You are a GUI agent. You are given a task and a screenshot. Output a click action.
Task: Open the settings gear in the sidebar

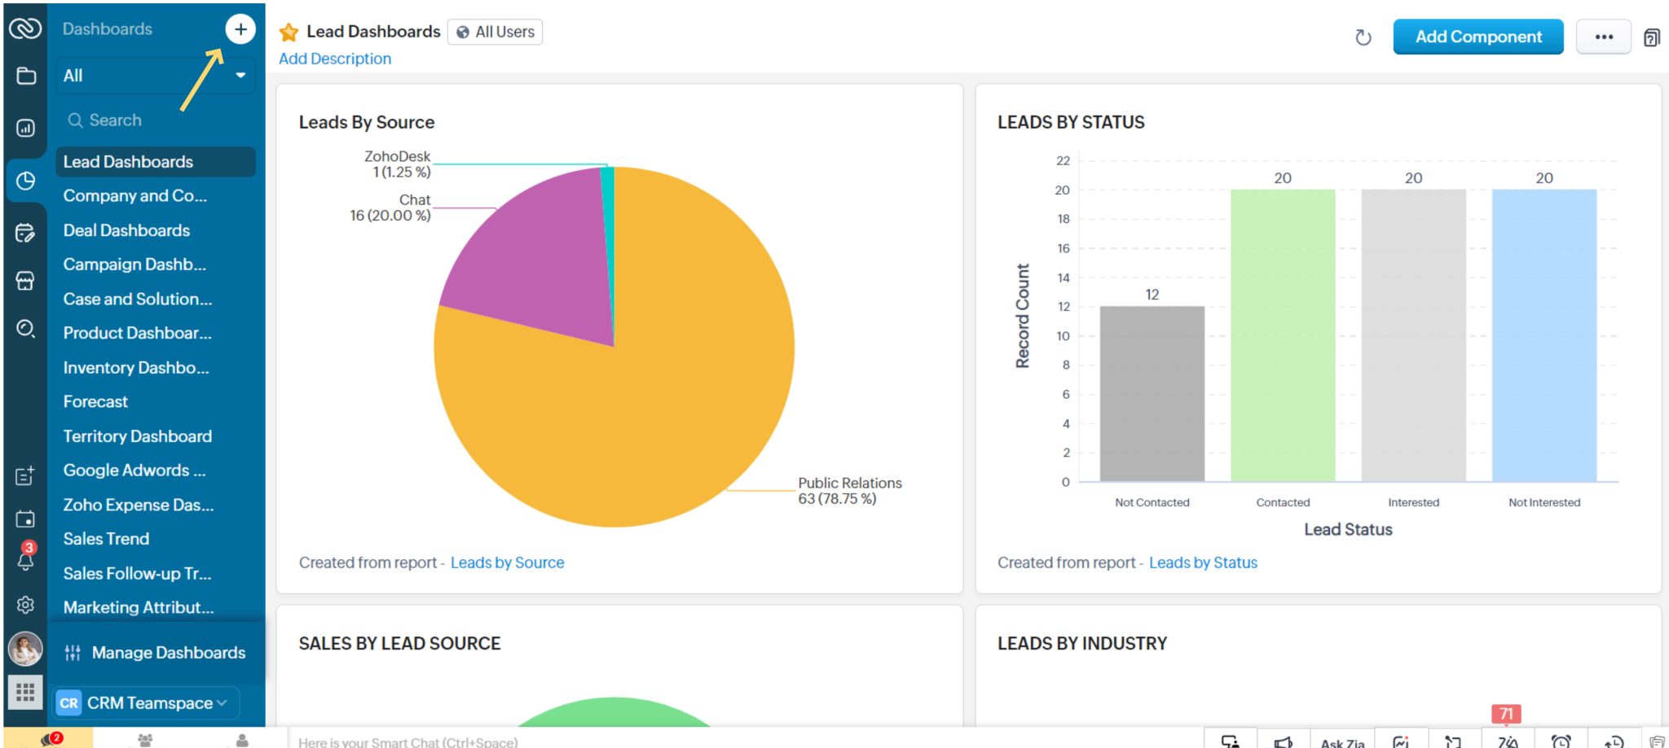(26, 605)
